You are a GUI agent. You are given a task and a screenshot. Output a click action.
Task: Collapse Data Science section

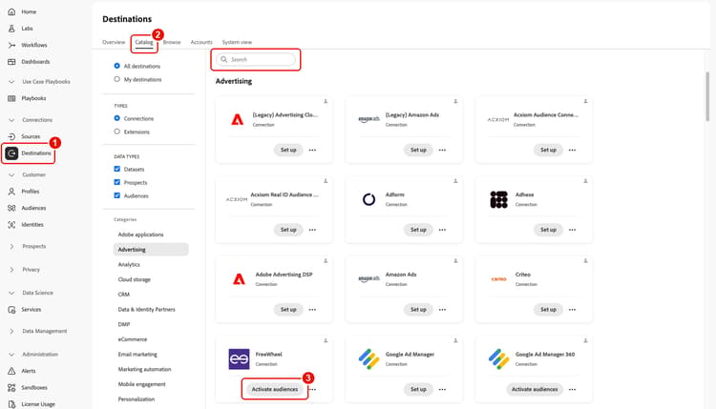pyautogui.click(x=11, y=293)
